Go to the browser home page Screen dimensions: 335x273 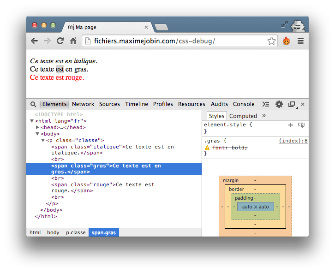pyautogui.click(x=73, y=41)
